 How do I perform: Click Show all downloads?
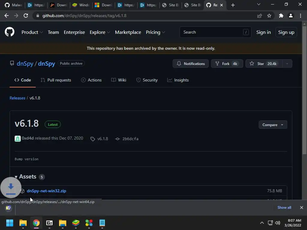point(284,208)
